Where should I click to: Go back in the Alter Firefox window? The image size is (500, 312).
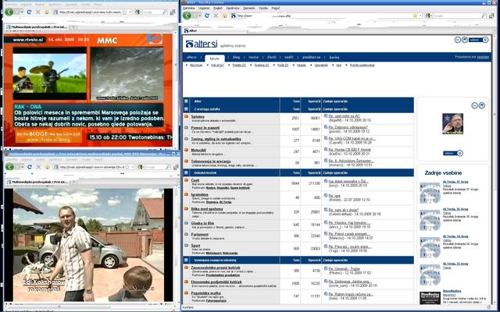[187, 16]
